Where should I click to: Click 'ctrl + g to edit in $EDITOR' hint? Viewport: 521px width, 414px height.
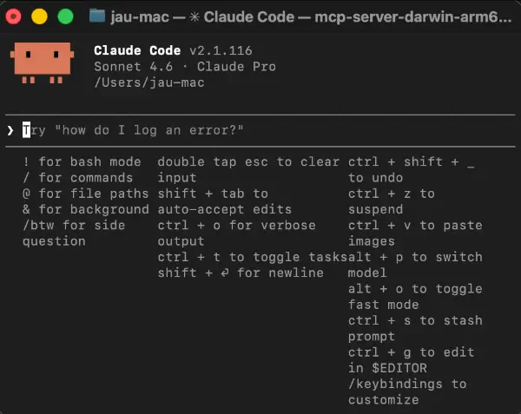tap(412, 360)
